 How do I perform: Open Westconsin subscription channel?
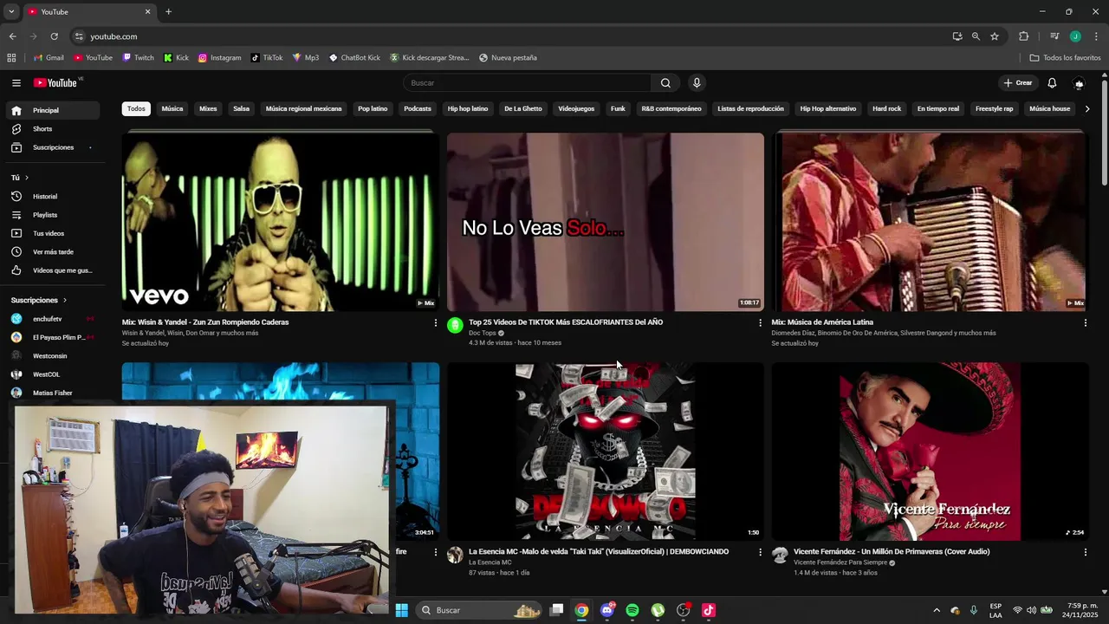coord(52,356)
